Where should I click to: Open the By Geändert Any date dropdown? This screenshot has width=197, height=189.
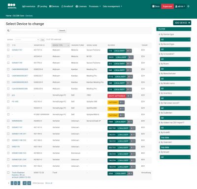(175, 147)
